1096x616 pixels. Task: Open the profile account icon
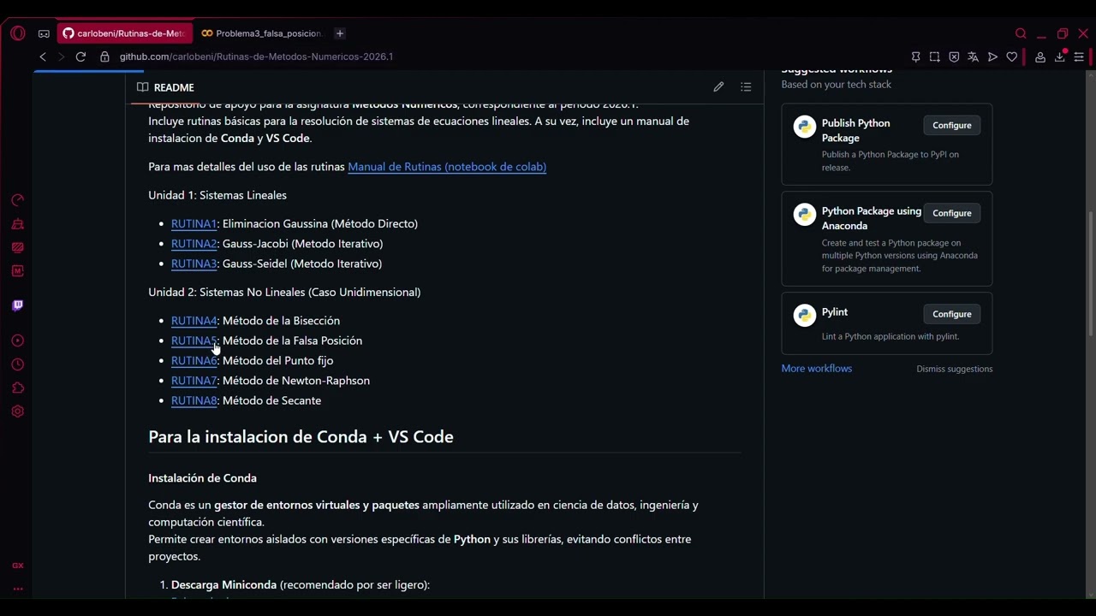[x=1040, y=57]
